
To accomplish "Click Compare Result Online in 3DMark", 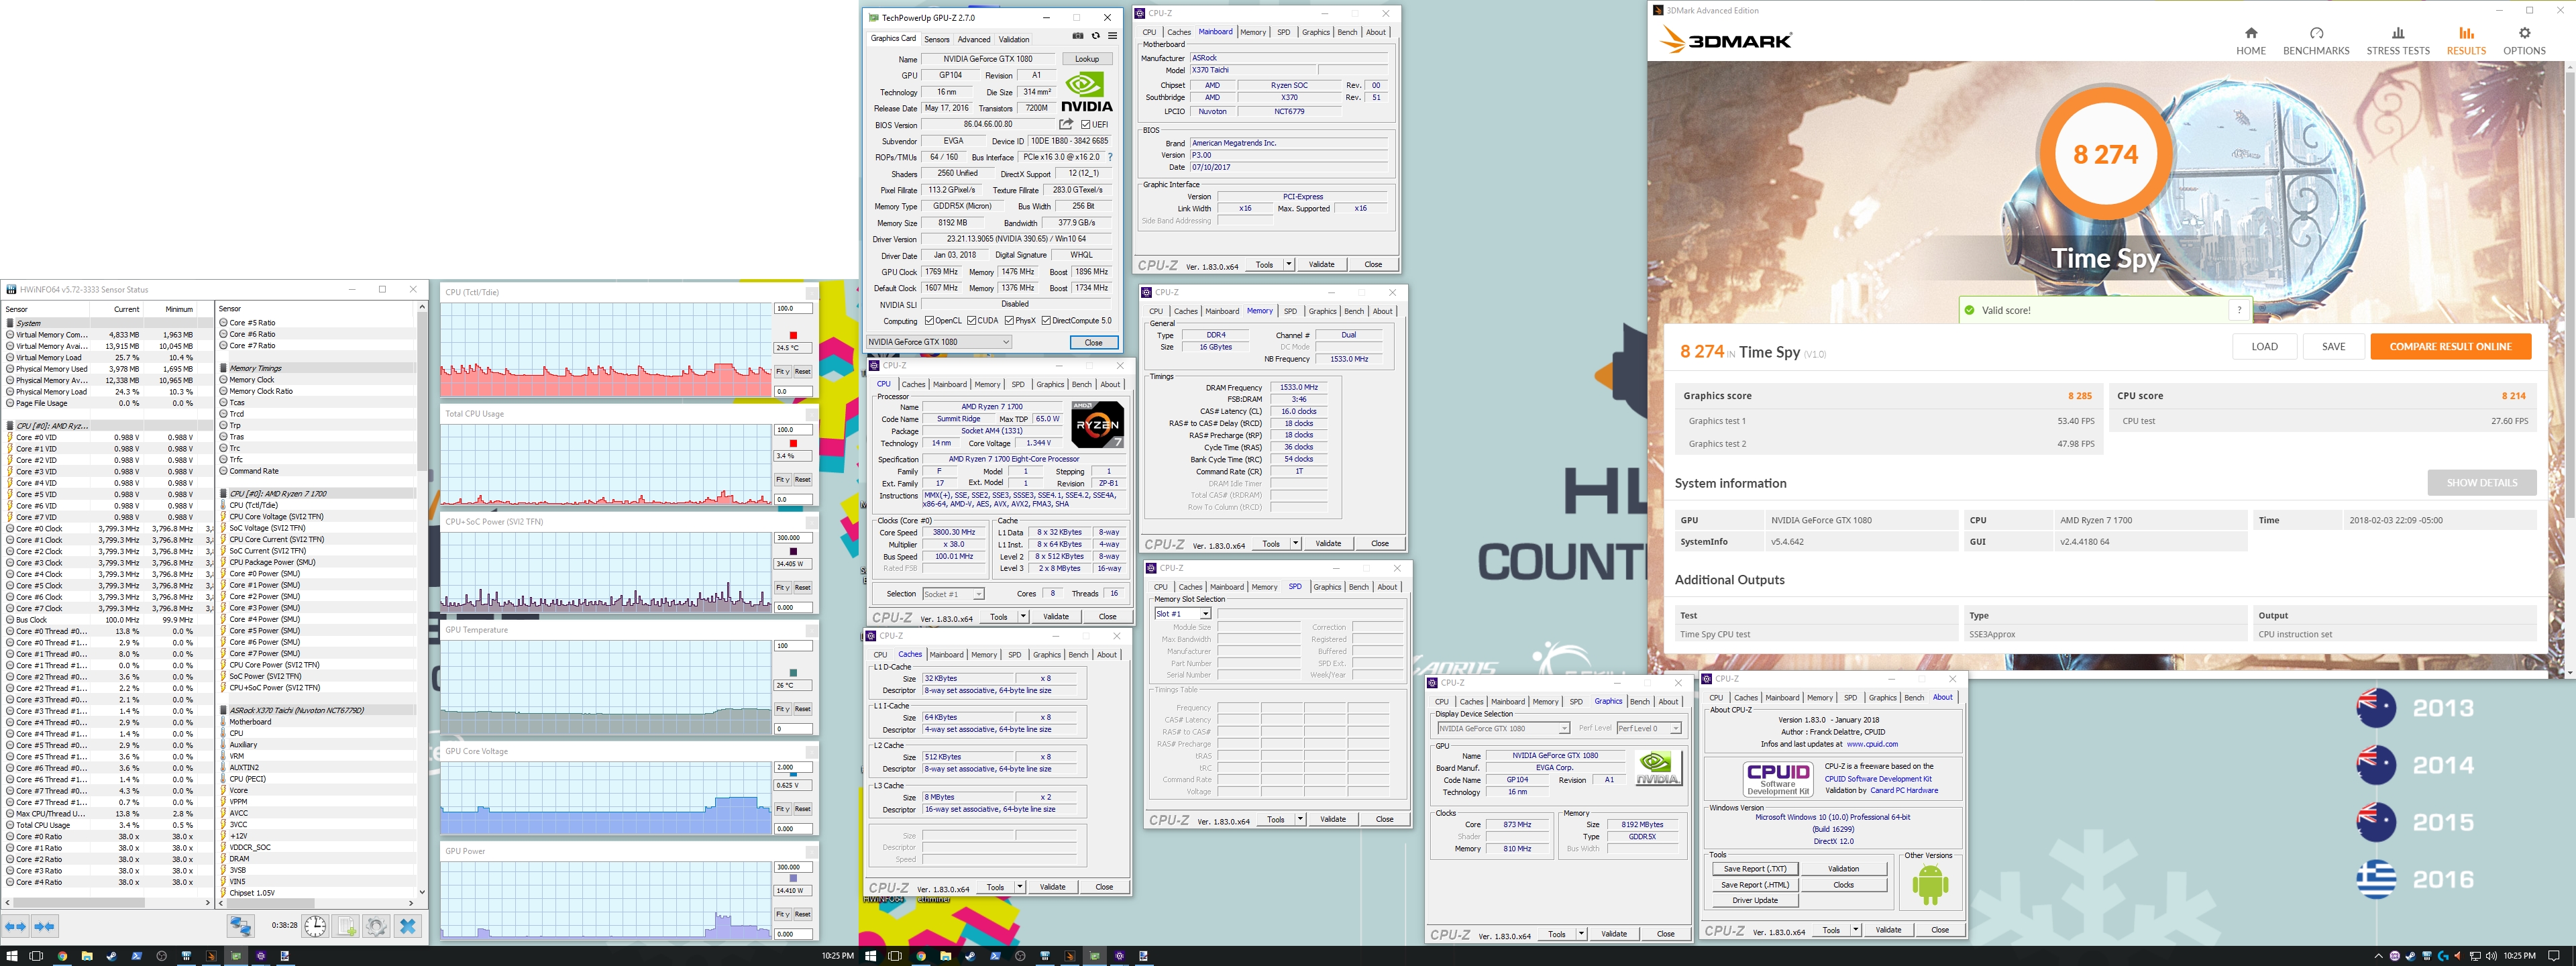I will pos(2450,347).
